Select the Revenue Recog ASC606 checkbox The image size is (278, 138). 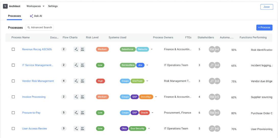point(13,49)
